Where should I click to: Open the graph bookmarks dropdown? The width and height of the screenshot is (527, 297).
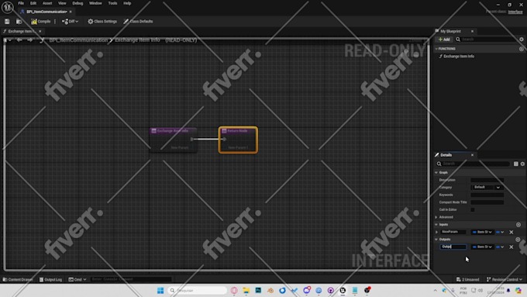[x=8, y=40]
